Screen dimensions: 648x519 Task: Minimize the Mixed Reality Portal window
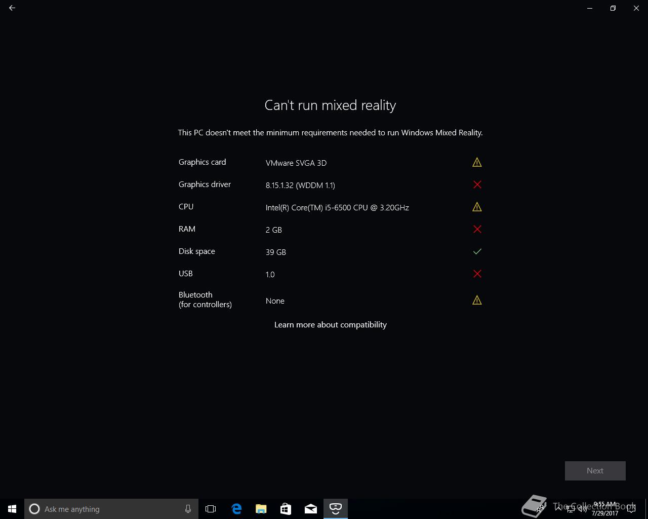pos(590,8)
